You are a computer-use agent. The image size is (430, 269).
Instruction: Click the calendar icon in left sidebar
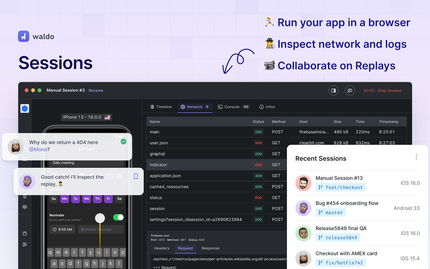pyautogui.click(x=25, y=234)
